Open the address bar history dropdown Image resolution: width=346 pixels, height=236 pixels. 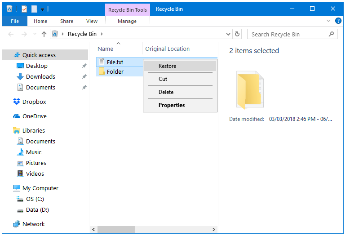coord(228,34)
